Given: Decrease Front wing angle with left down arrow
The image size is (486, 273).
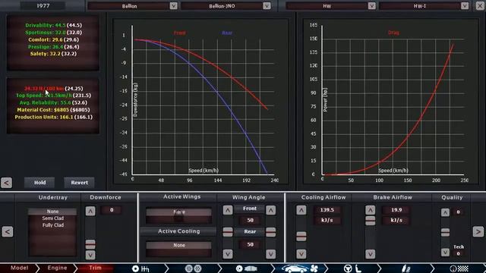Looking at the screenshot, I should pos(228,254).
